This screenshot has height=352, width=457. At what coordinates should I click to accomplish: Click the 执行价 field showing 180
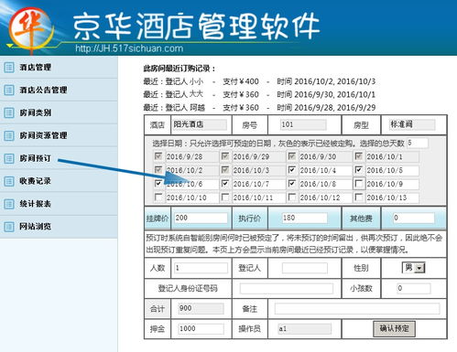coord(304,218)
